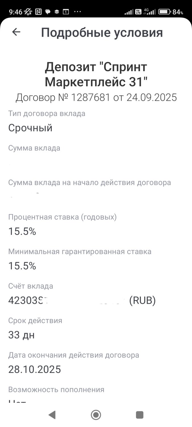
Task: Tap contract number 1287681 line
Action: (96, 98)
